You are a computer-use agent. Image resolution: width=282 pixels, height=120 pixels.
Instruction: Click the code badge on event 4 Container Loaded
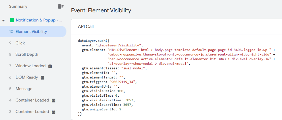pos(53,101)
